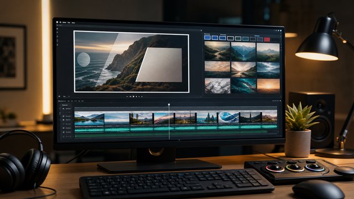
Task: Select the orange sunrise thumbnail
Action: coord(268,86)
